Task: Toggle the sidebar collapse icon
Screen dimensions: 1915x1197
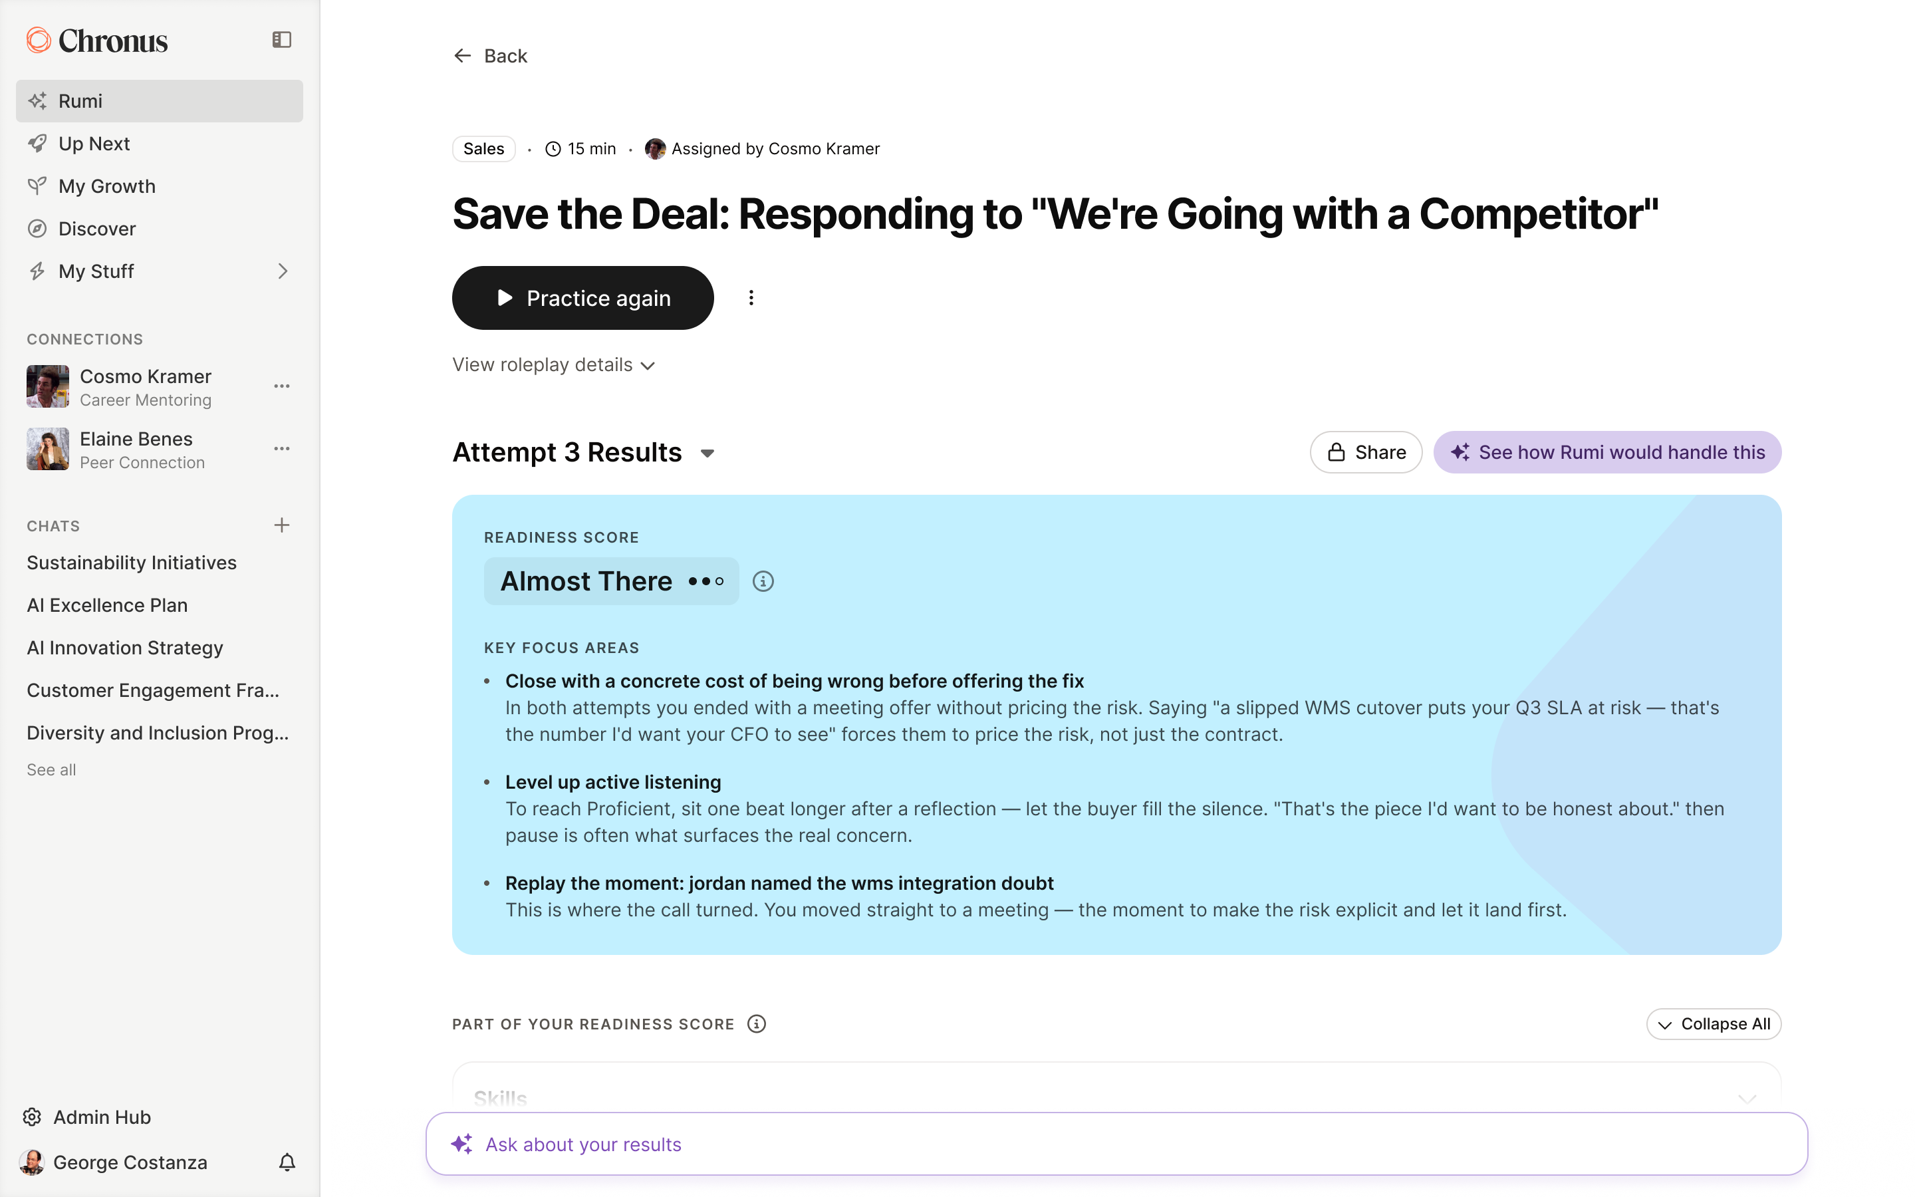Action: (282, 40)
